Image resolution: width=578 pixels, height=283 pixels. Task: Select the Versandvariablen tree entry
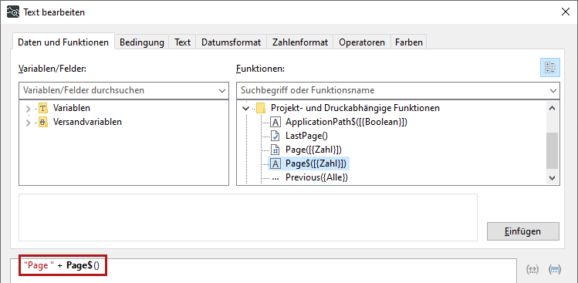point(87,122)
